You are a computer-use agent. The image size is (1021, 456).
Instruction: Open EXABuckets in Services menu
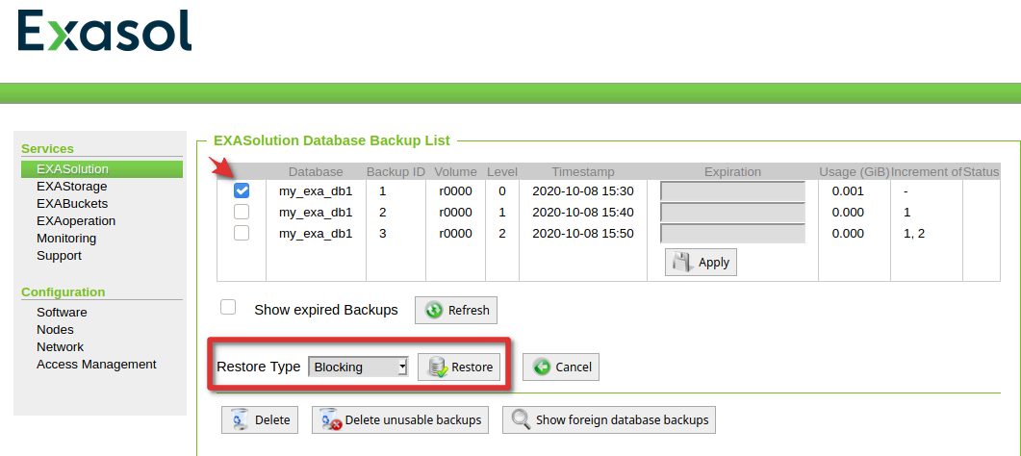click(72, 204)
